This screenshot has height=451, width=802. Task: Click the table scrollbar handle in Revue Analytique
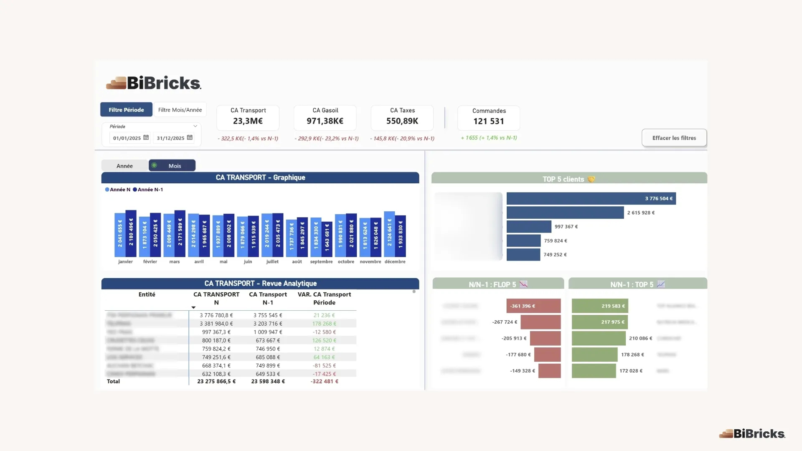click(x=414, y=291)
